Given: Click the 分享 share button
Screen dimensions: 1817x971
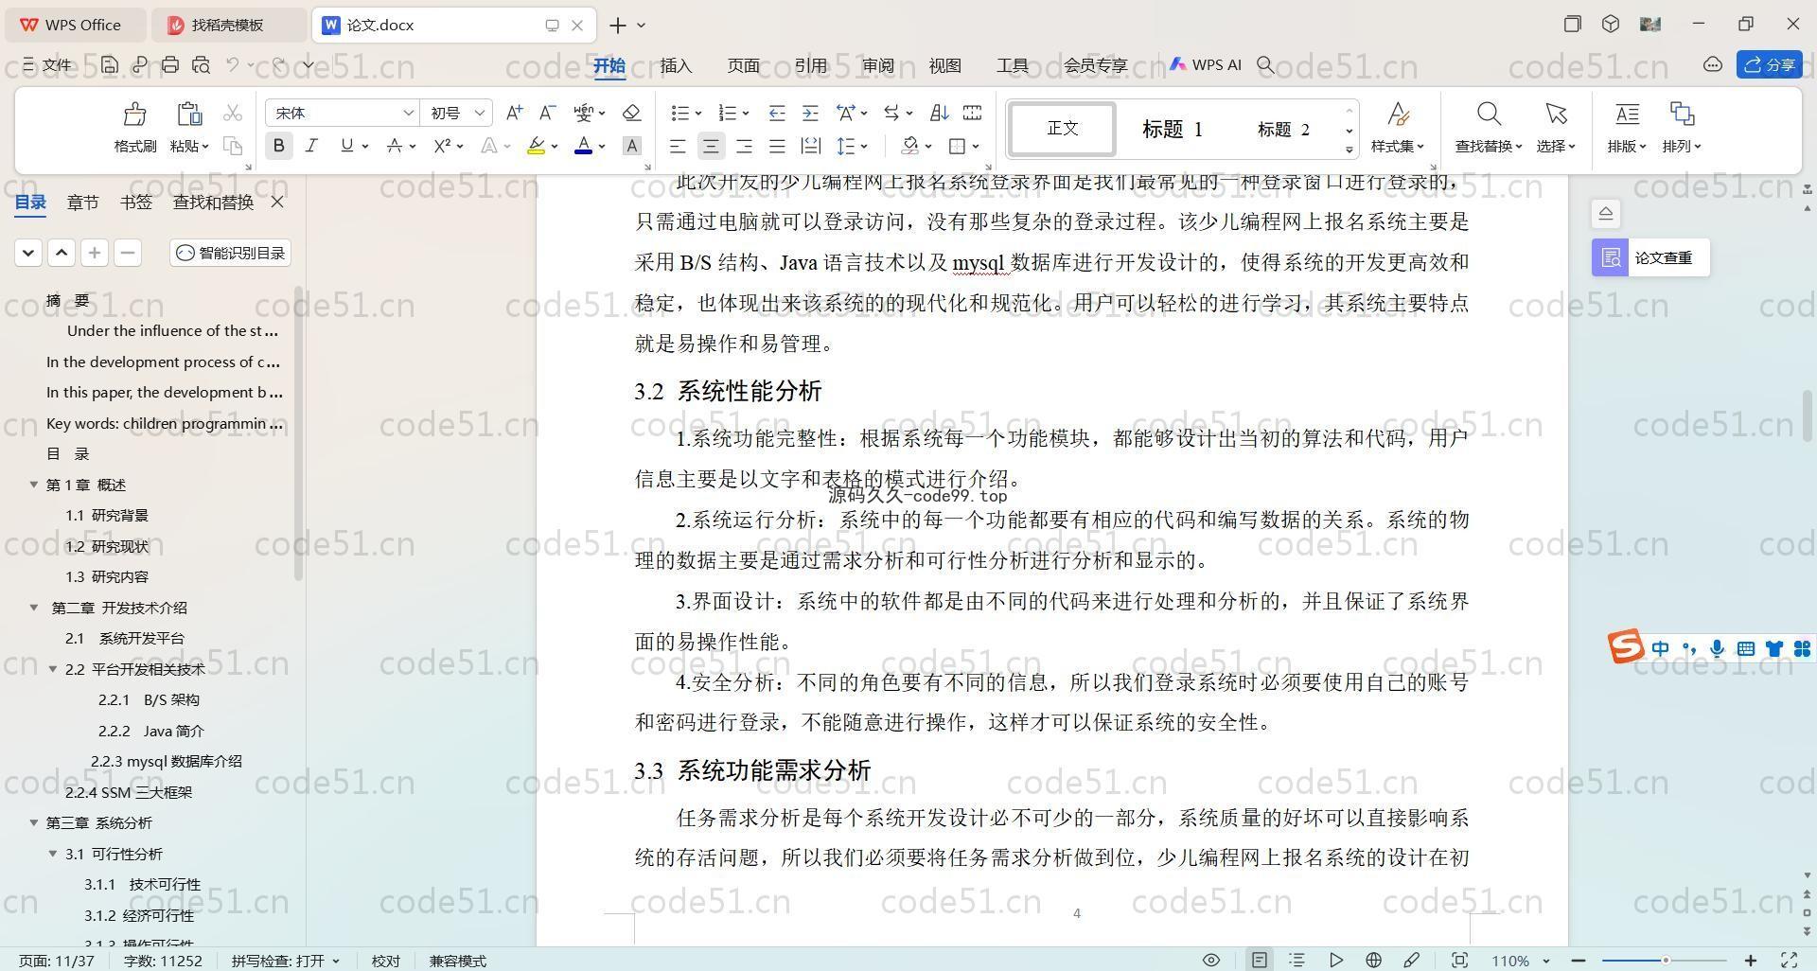Looking at the screenshot, I should coord(1769,64).
